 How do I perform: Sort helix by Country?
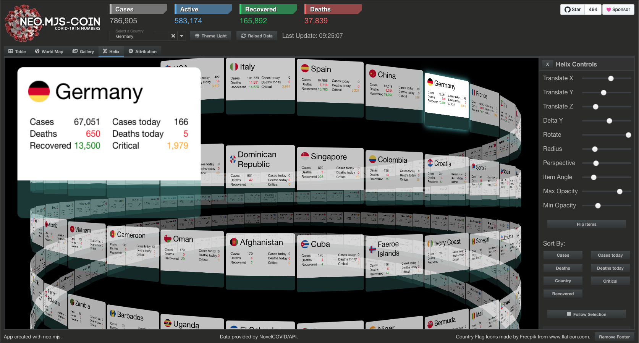pos(563,281)
